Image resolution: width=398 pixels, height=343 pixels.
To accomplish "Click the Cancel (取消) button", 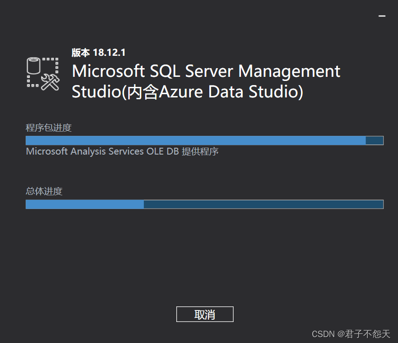I will (x=205, y=314).
